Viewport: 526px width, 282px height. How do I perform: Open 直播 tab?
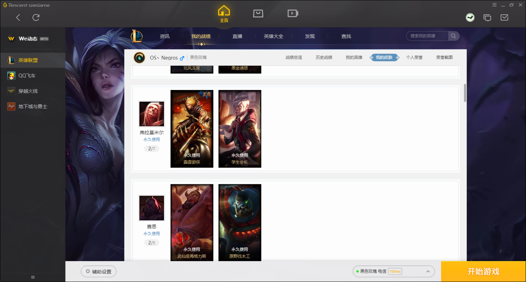[237, 36]
